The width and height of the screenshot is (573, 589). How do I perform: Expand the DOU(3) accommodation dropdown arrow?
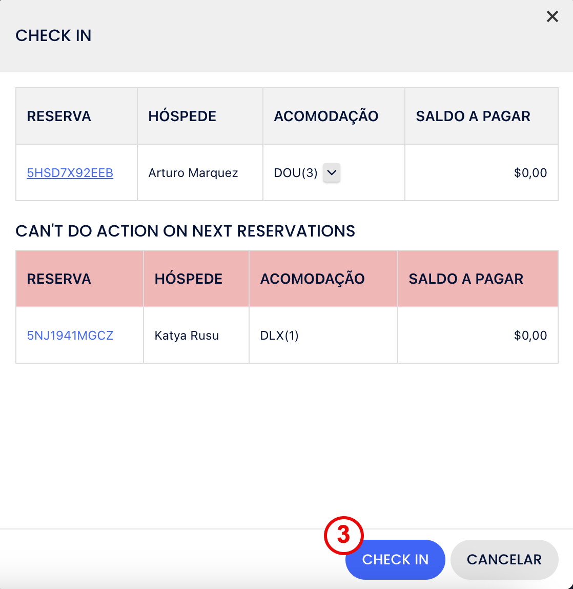[332, 173]
